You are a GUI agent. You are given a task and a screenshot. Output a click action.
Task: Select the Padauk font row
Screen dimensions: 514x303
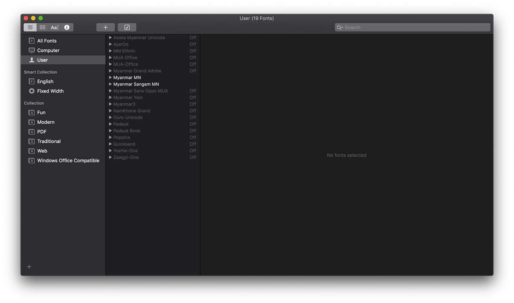153,124
